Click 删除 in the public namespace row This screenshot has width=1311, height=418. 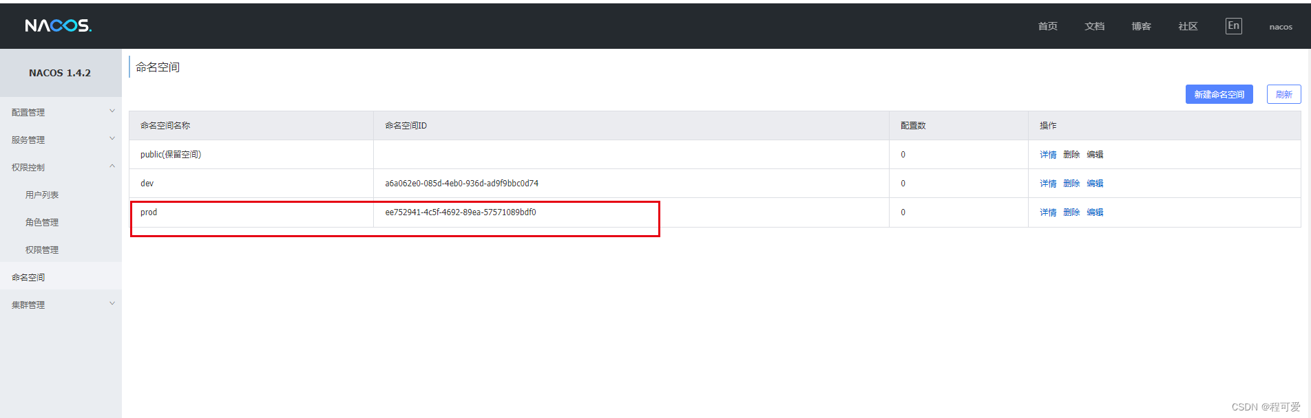pos(1071,155)
